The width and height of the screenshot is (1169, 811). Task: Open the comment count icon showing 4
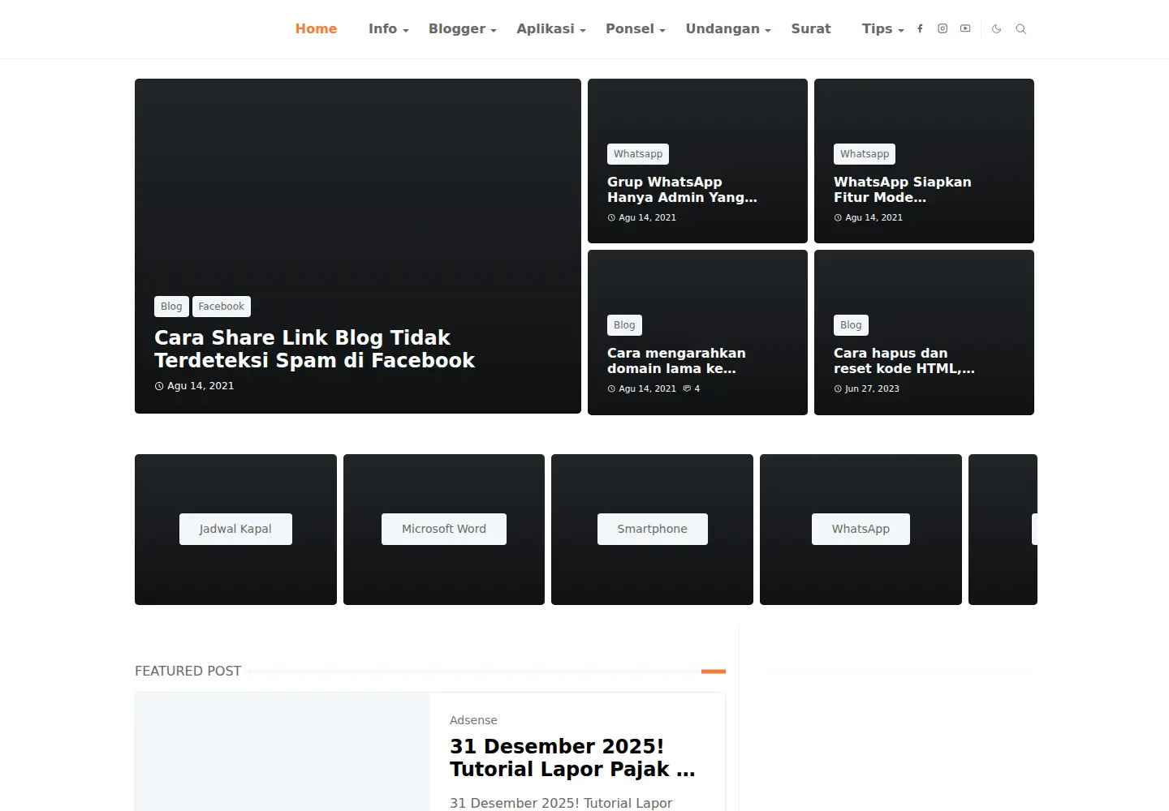tap(692, 388)
